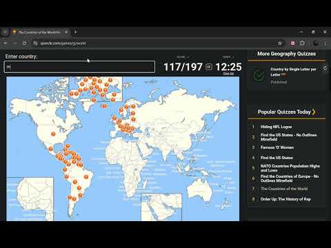Click the orange marker on Mexico
The height and width of the screenshot is (248, 331).
pos(50,149)
